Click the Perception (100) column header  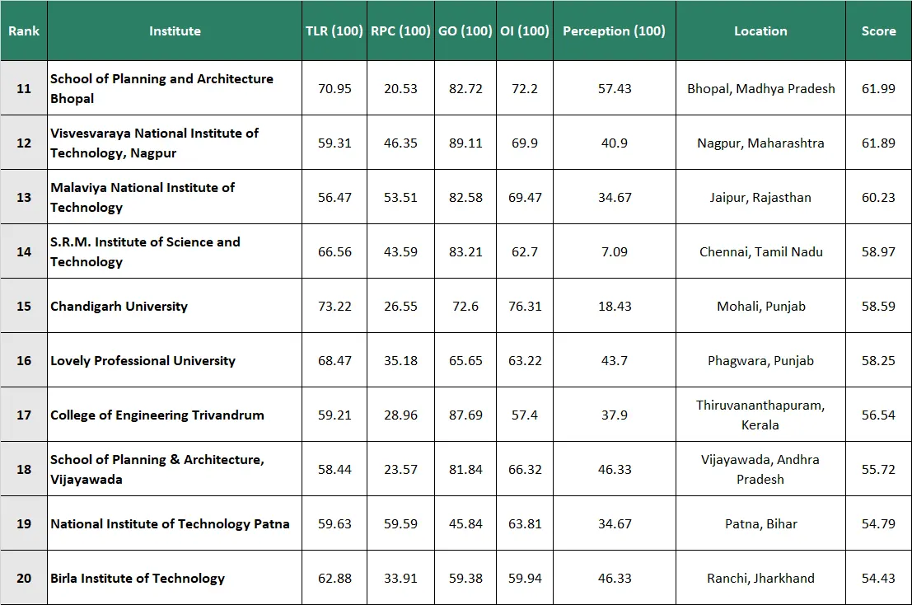614,31
